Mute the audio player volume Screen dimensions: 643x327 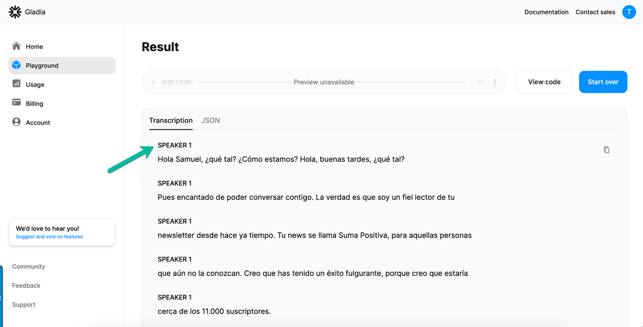481,82
